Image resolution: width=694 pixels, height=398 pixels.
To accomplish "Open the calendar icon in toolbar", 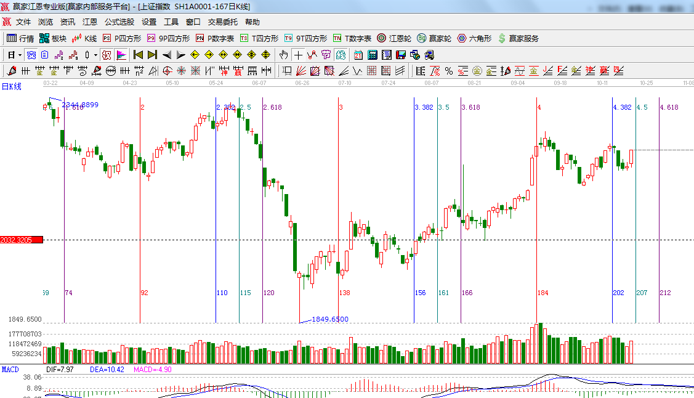I will (x=358, y=55).
